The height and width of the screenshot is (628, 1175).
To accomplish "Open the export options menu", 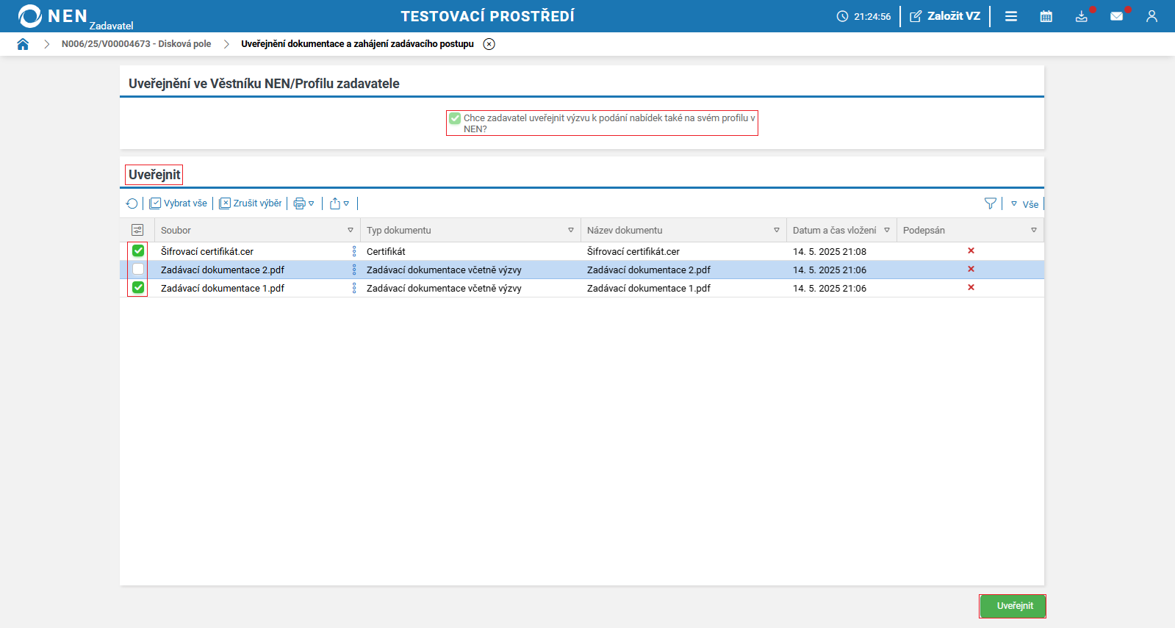I will pos(339,203).
